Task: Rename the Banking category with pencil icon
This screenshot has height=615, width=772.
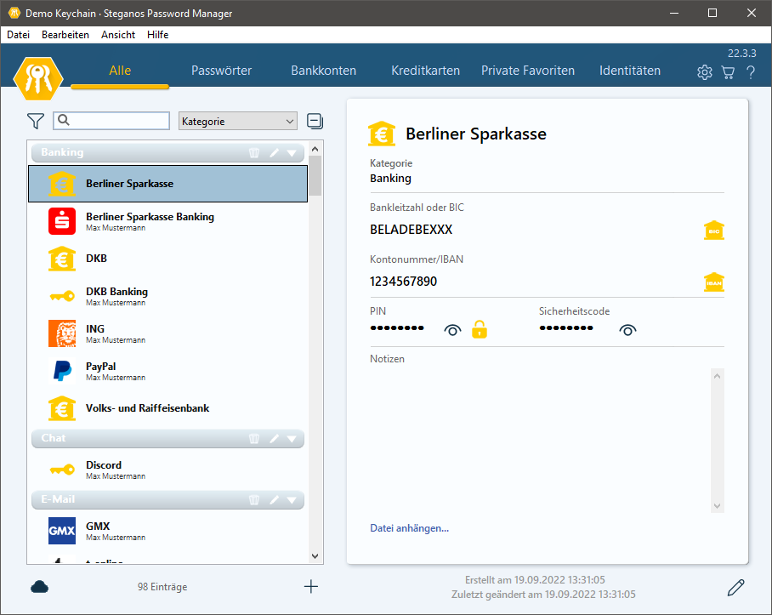Action: click(x=275, y=152)
